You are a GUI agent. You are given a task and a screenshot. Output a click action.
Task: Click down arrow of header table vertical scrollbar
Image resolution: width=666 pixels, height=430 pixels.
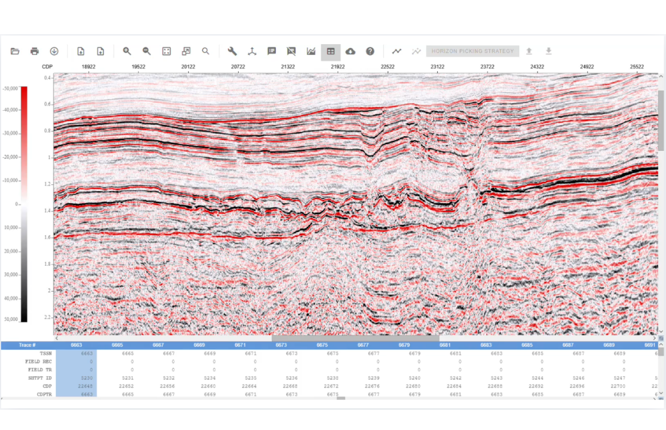661,393
